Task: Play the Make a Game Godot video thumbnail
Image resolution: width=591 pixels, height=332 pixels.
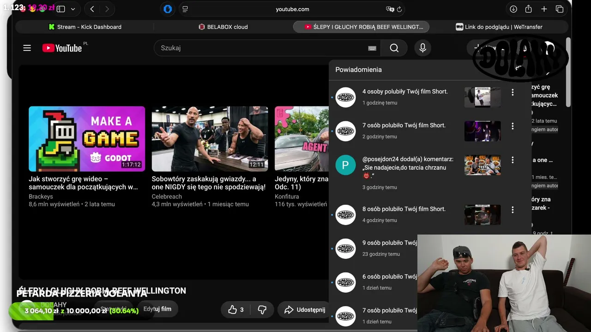Action: pos(87,139)
